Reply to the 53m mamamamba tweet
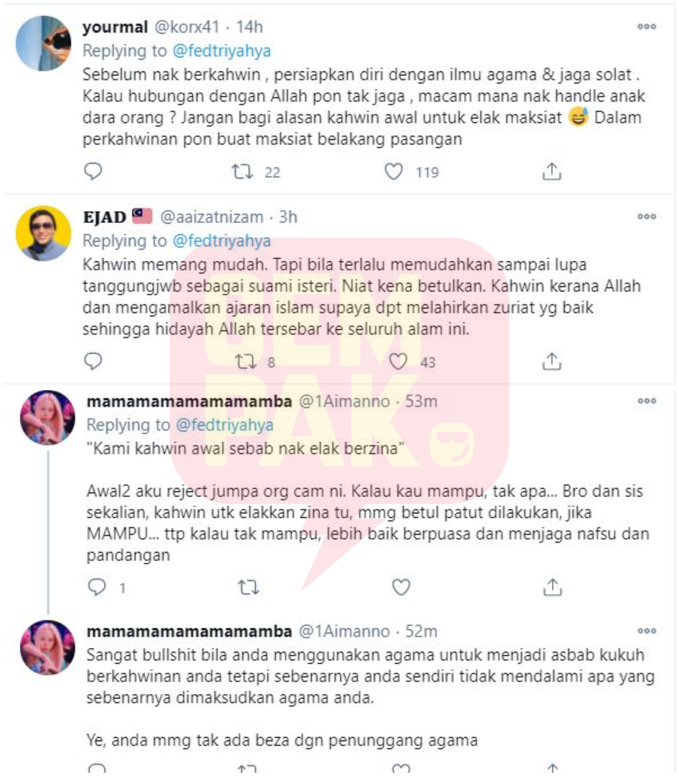679x776 pixels. (x=97, y=587)
